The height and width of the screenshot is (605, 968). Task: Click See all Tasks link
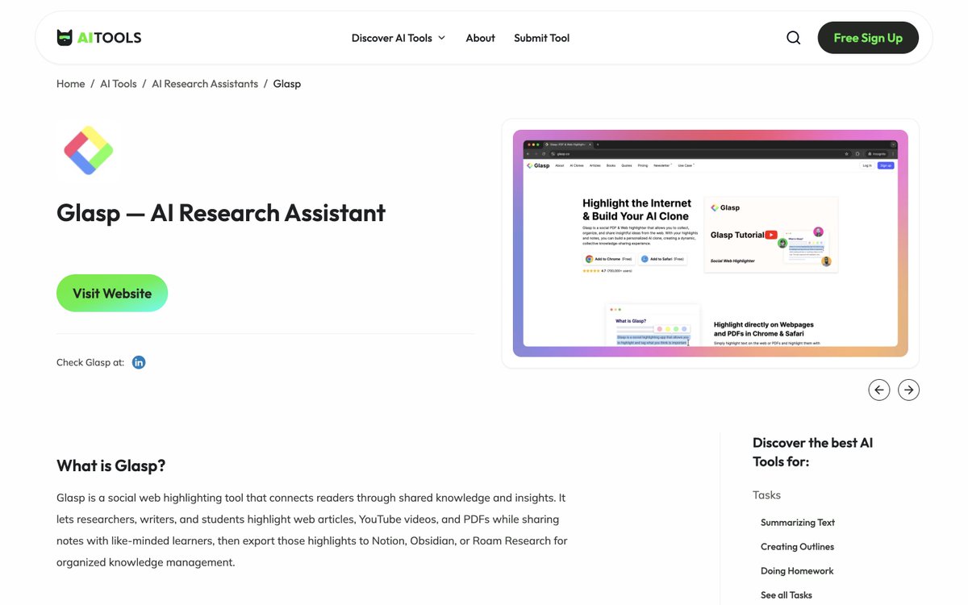(786, 595)
